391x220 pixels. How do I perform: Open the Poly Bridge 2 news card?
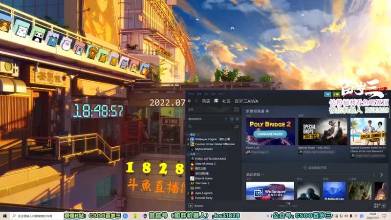pos(270,132)
